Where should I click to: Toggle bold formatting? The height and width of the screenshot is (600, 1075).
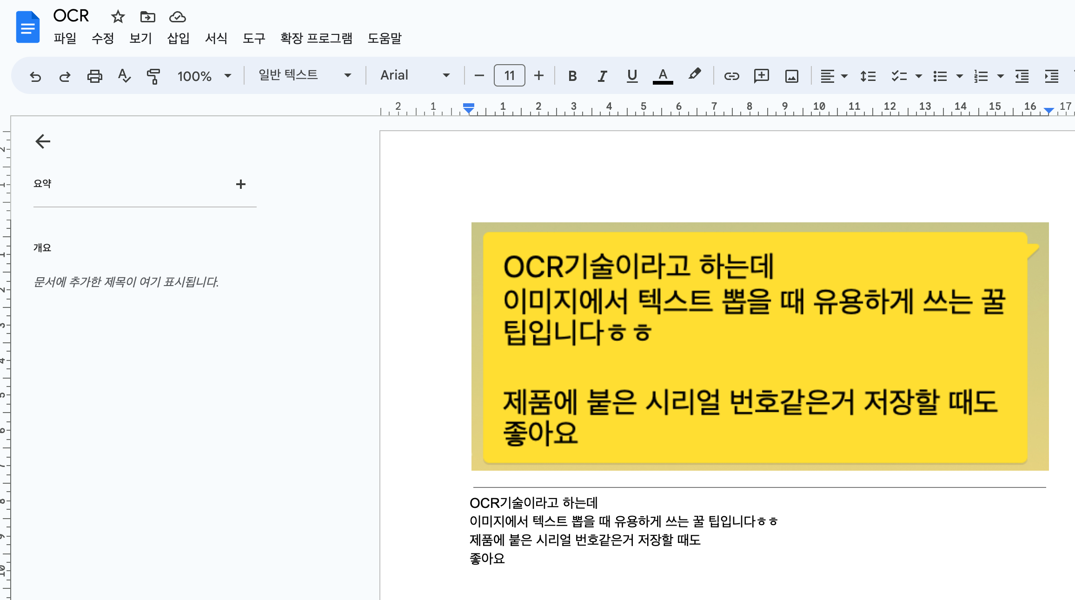point(572,76)
